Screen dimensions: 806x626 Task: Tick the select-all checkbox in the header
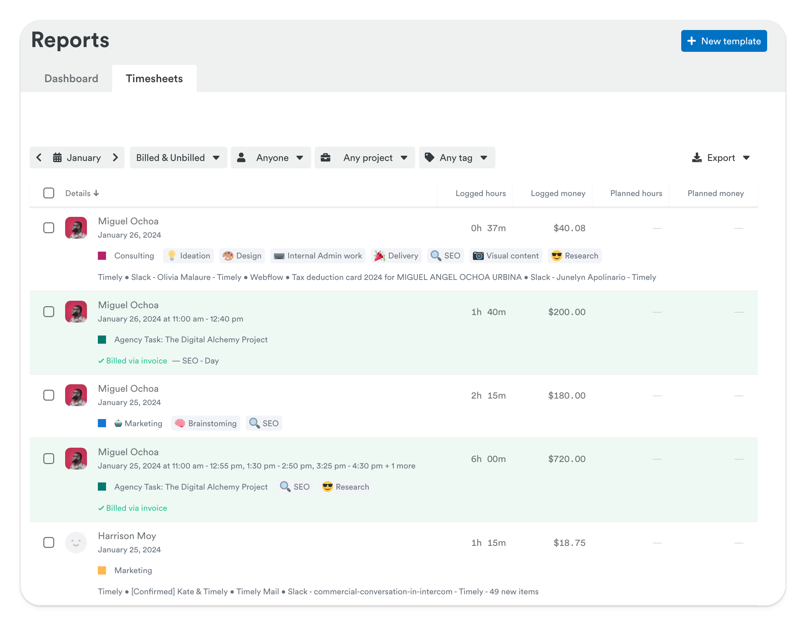click(49, 193)
